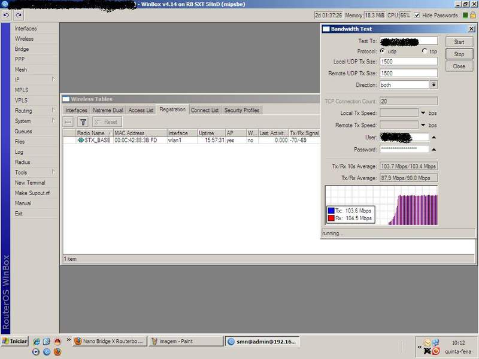This screenshot has width=479, height=359.
Task: Sort by Tx/Rx Signal column header
Action: pos(304,133)
